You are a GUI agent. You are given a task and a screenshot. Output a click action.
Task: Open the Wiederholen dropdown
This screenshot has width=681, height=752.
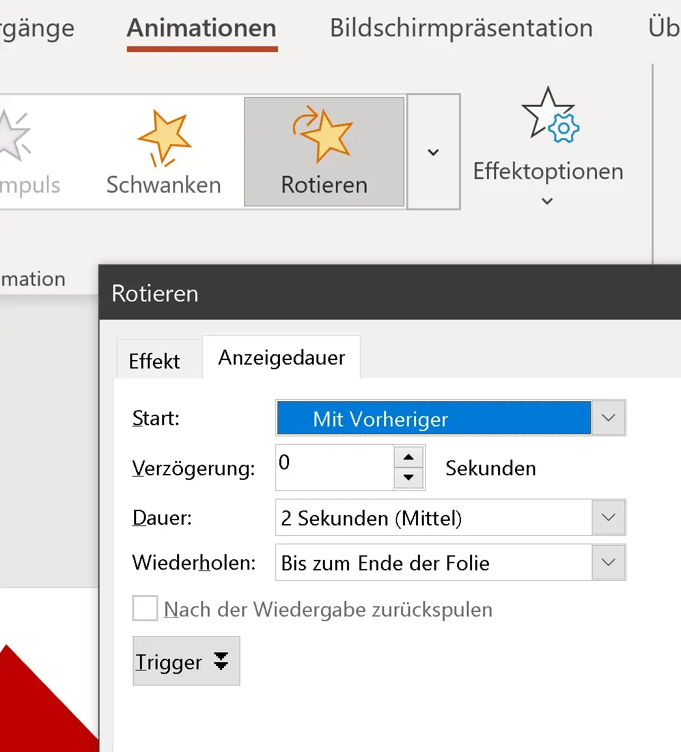tap(608, 563)
